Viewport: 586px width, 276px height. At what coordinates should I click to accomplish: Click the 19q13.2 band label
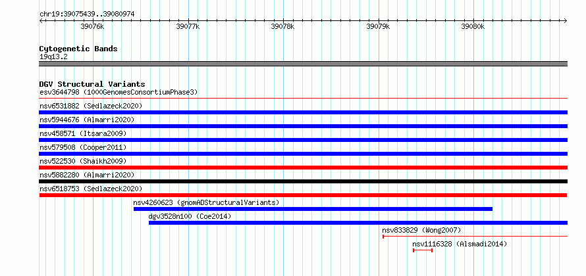pos(54,57)
